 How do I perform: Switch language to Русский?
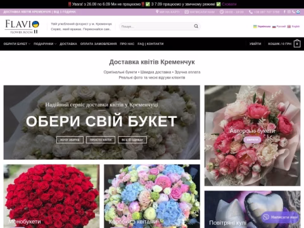[281, 27]
